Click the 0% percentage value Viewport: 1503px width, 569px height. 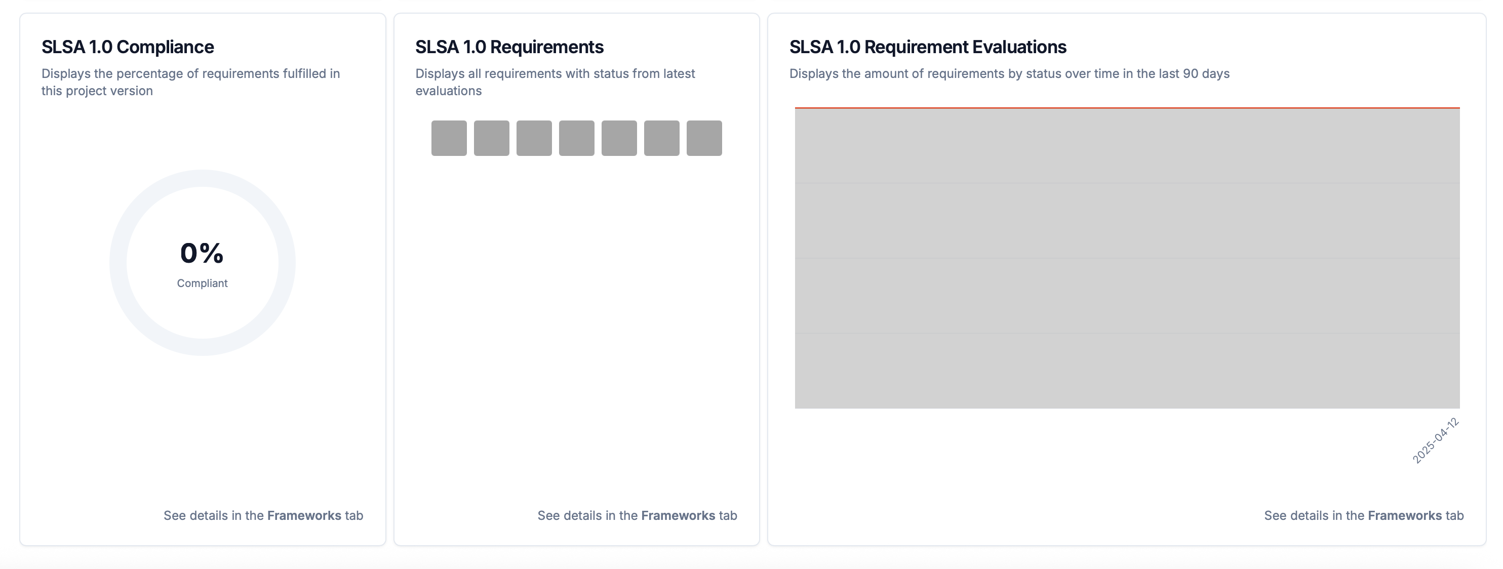[202, 253]
